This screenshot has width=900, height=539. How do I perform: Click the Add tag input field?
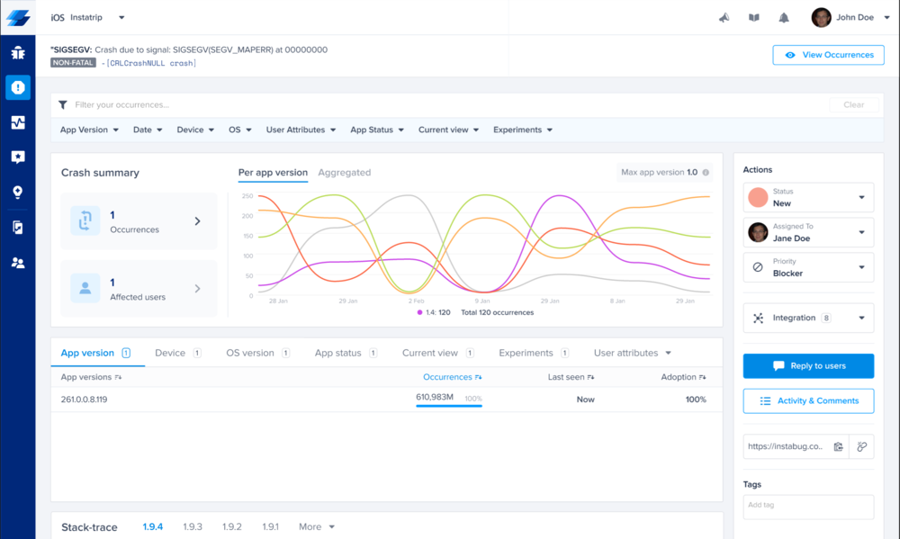[808, 507]
